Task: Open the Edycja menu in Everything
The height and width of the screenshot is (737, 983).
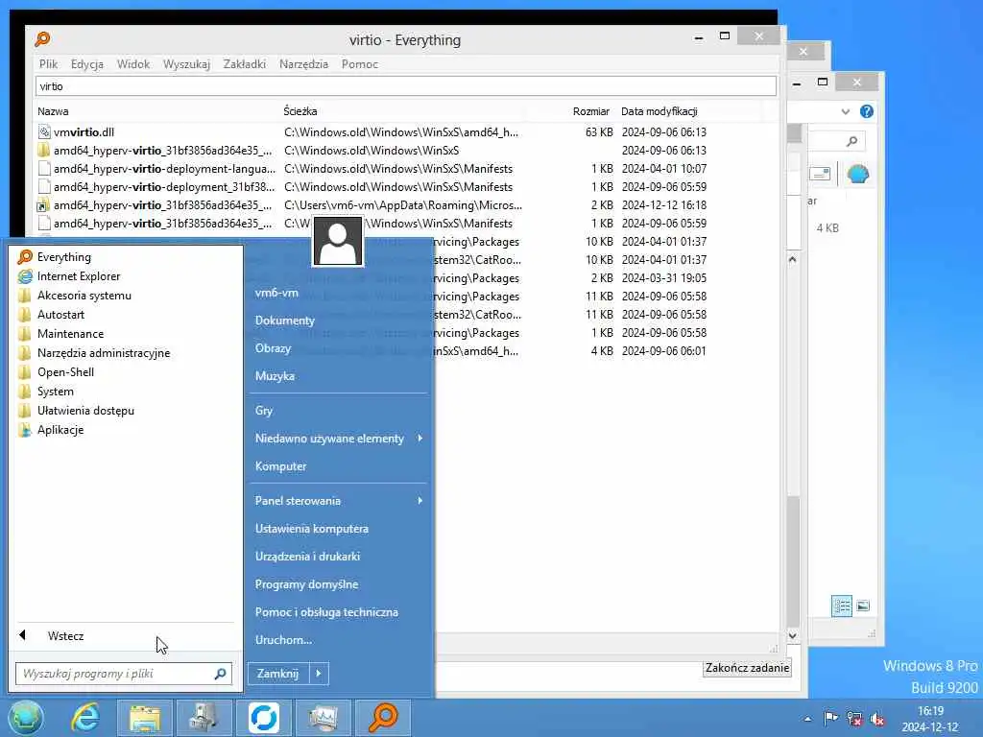Action: (87, 64)
